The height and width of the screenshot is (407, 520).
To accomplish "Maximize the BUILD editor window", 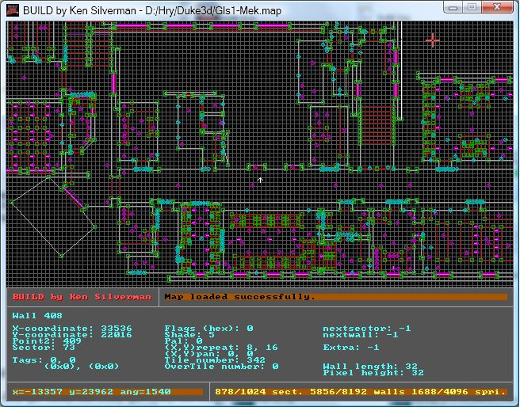I will [473, 7].
